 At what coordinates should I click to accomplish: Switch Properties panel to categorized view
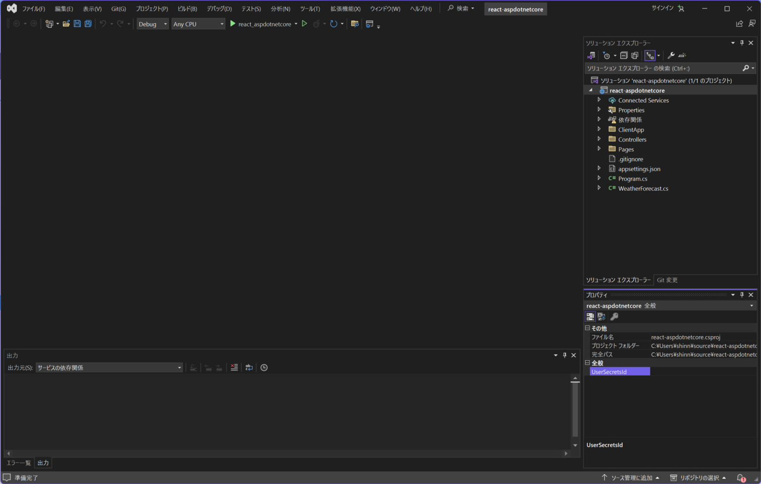pos(590,316)
